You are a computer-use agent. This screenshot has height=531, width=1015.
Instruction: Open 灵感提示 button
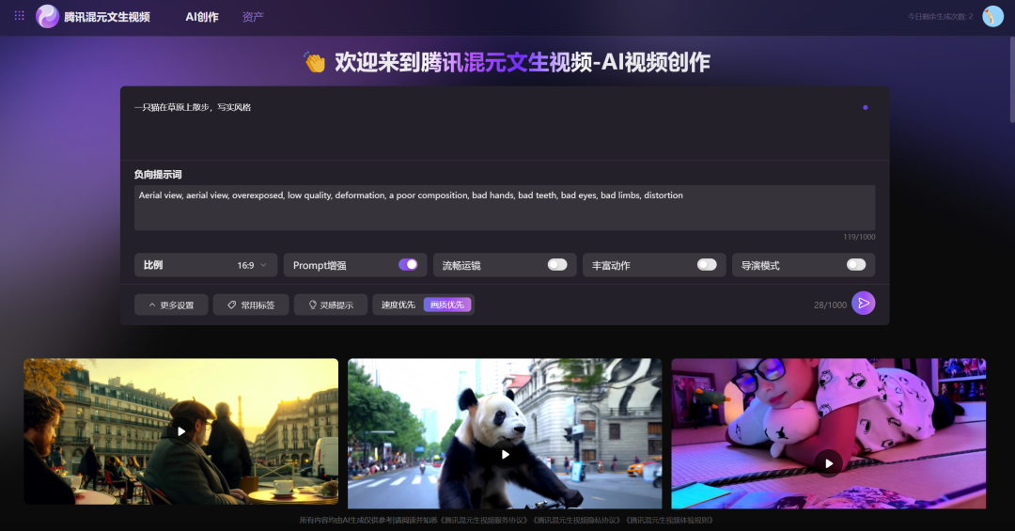[331, 305]
